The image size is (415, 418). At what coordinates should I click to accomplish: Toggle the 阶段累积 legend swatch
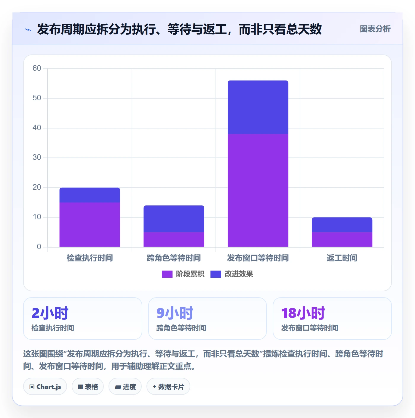click(167, 274)
